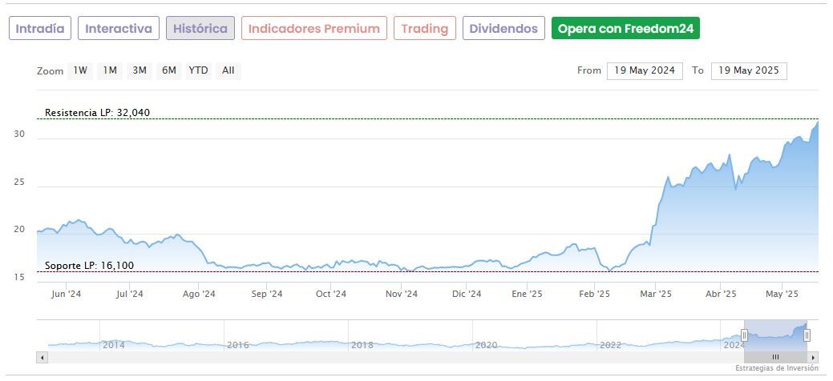Set zoom range to 1M

tap(110, 70)
